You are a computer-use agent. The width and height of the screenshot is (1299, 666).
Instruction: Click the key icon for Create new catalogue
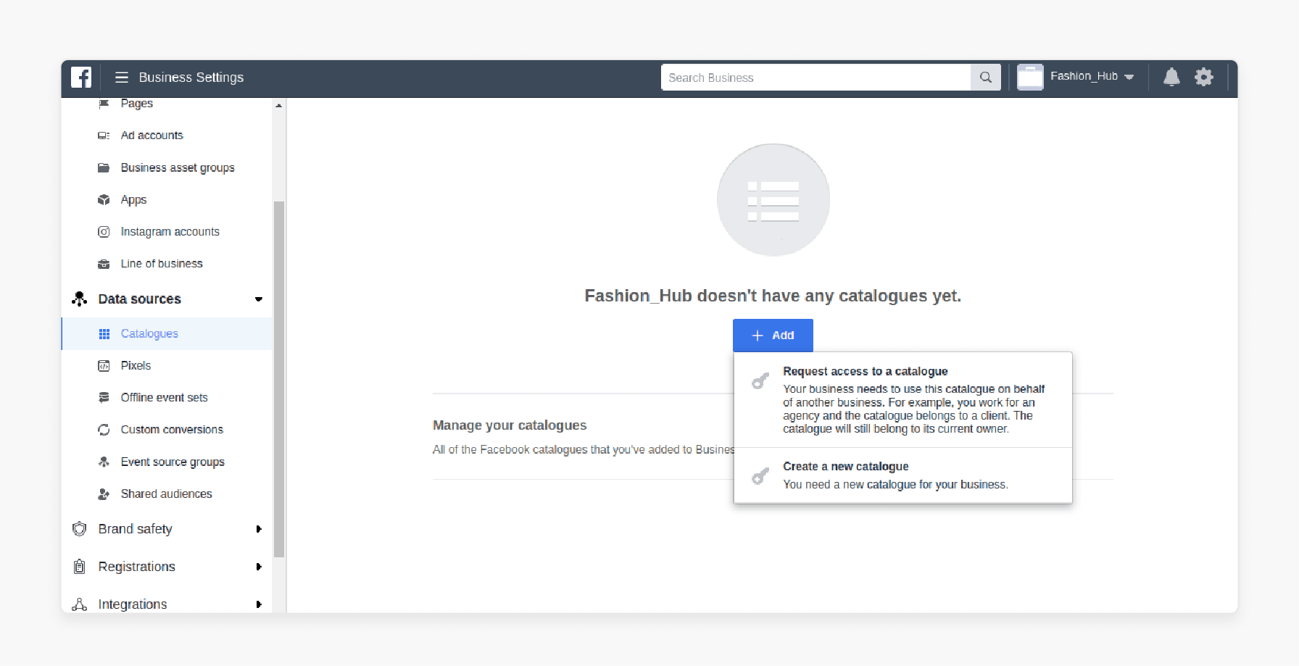coord(760,475)
